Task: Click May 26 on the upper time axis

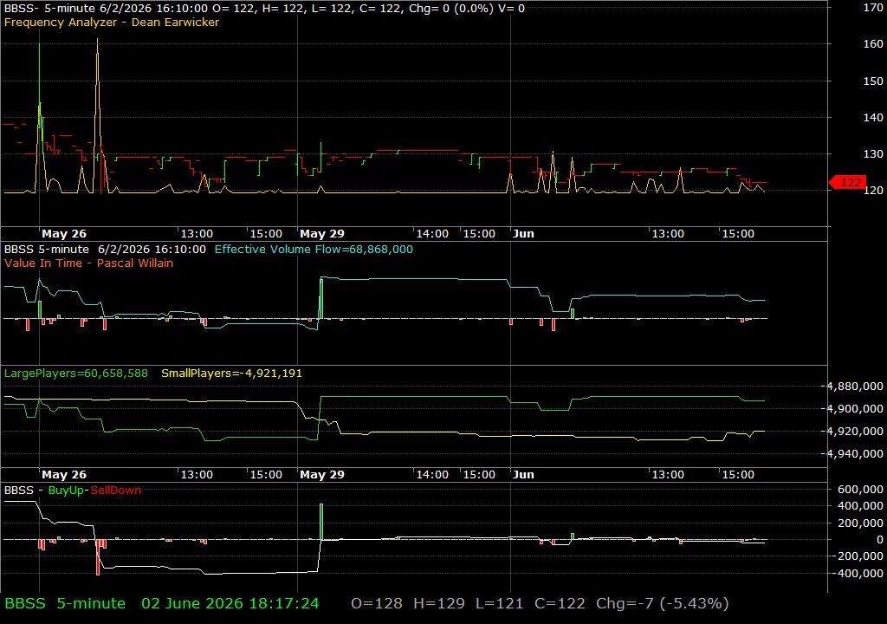Action: pos(64,233)
